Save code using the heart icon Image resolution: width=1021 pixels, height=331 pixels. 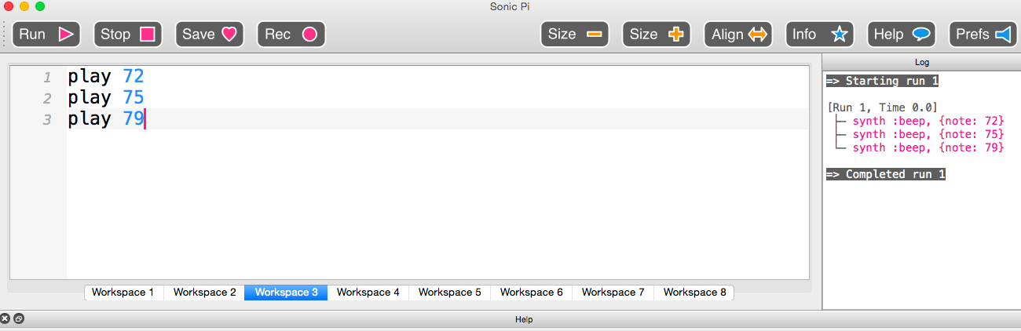pos(210,34)
